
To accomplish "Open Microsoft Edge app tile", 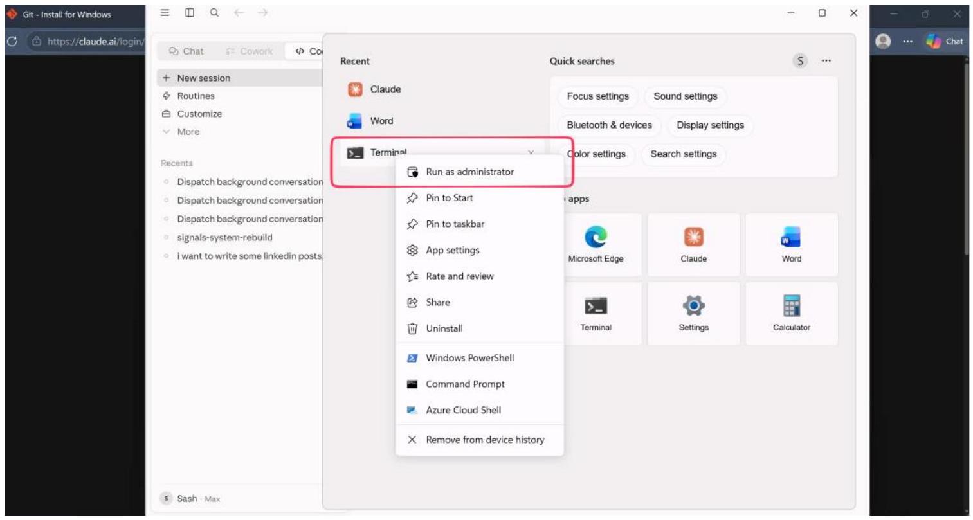I will (596, 244).
